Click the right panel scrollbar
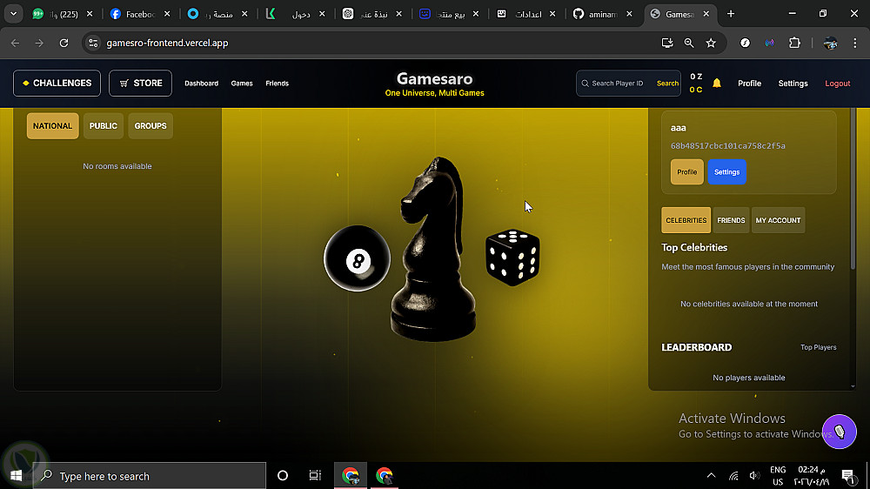The height and width of the screenshot is (489, 870). coord(853,189)
